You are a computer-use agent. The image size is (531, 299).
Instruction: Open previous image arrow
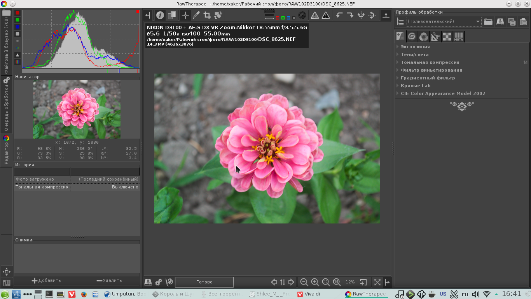(274, 282)
